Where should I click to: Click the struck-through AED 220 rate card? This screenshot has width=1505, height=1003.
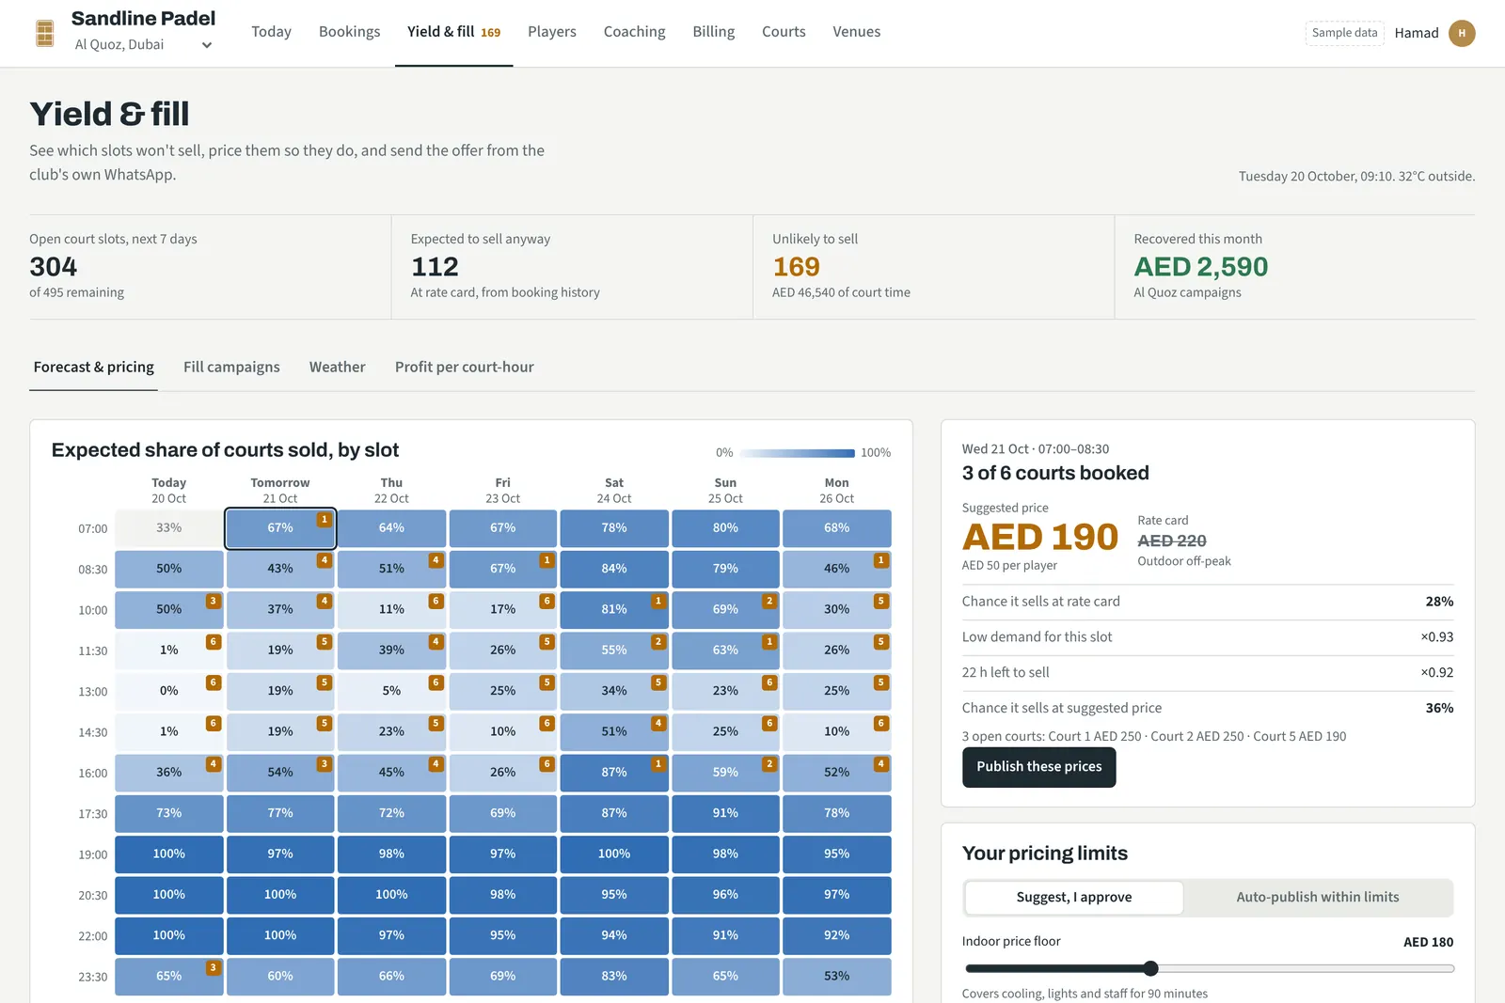click(1172, 541)
